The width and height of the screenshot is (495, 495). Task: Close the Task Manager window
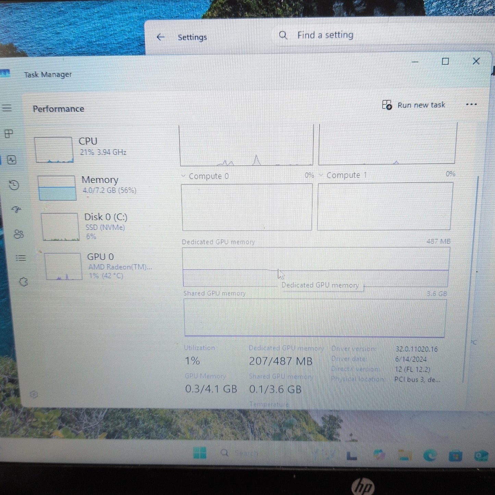[476, 61]
